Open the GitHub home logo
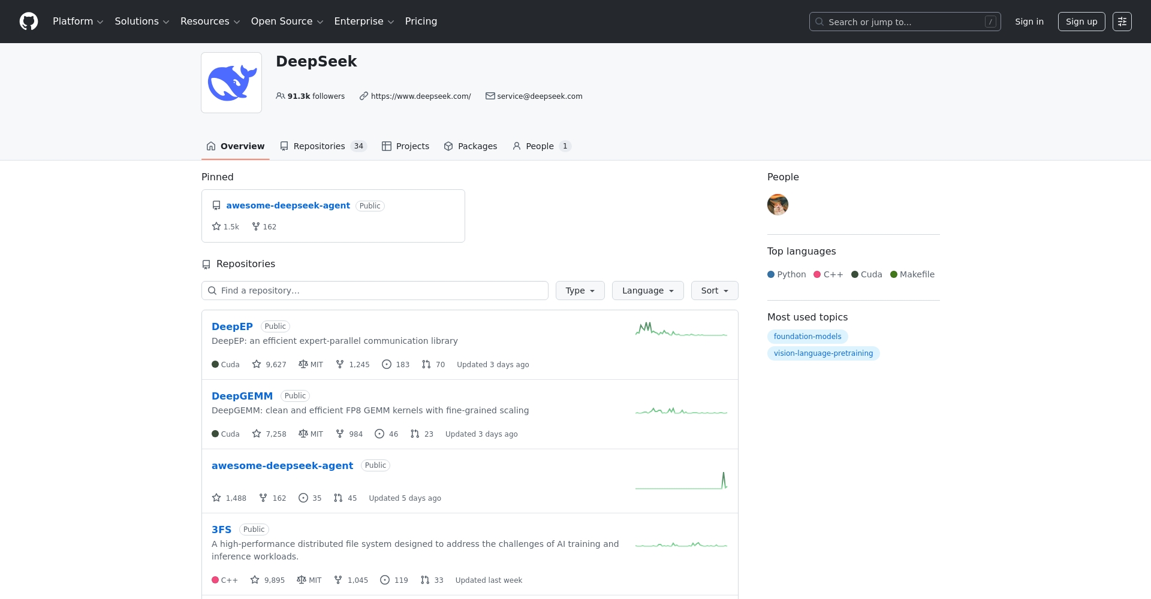This screenshot has height=599, width=1151. tap(29, 22)
